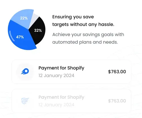The image size is (142, 118).
Task: Click the bold $763.00 amount
Action: [x=117, y=72]
